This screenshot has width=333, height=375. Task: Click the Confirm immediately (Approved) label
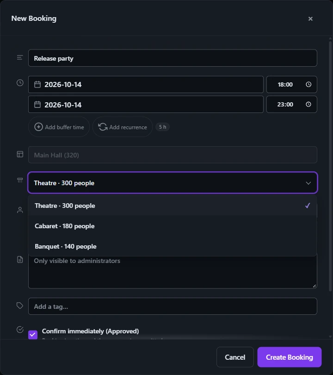(90, 331)
